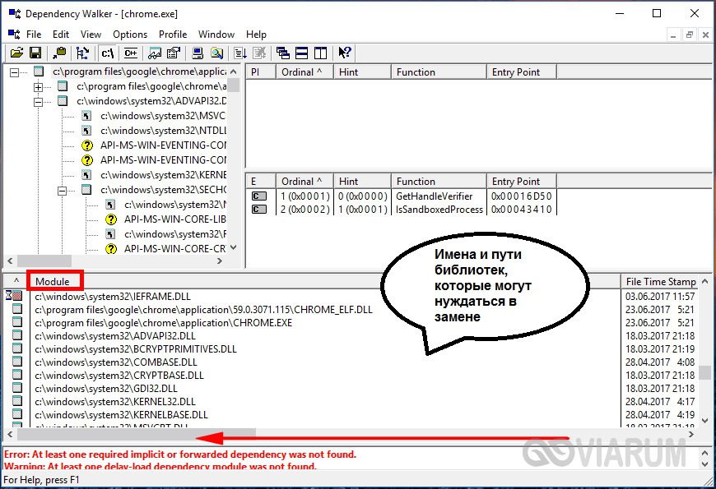Screen dimensions: 716x489
Task: Click View Module in External Viewer icon
Action: click(155, 53)
